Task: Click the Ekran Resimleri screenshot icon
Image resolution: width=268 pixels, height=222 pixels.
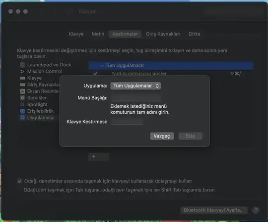Action: pos(22,91)
